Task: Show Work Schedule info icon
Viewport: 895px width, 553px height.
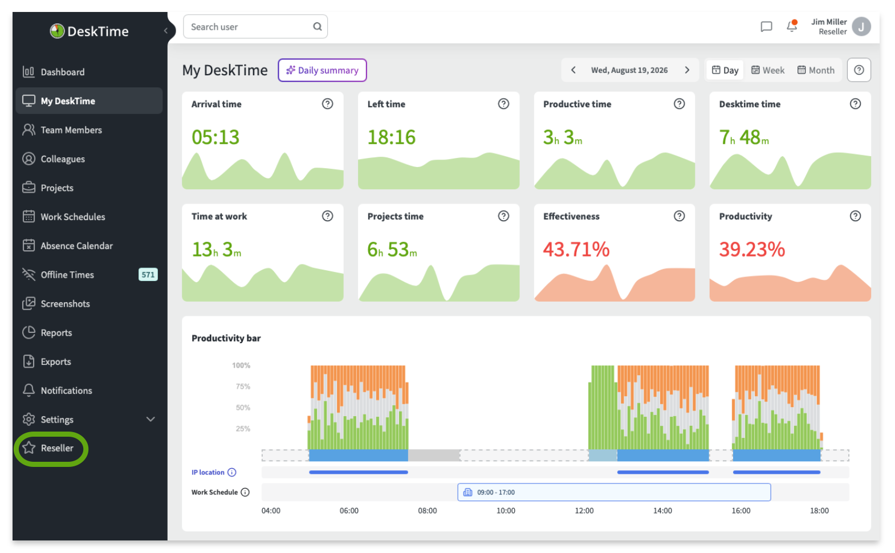Action: (x=245, y=493)
